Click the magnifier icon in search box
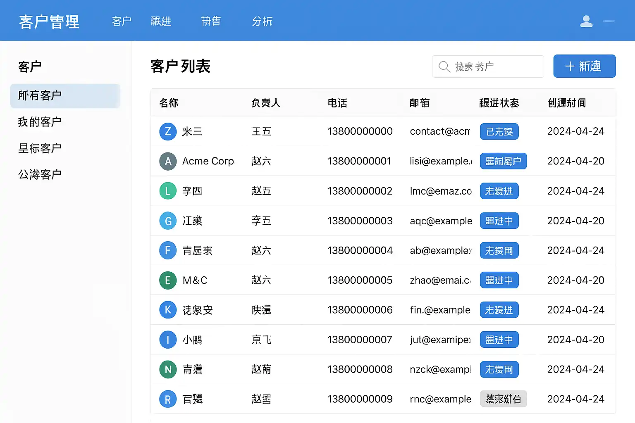The image size is (635, 423). pos(444,67)
